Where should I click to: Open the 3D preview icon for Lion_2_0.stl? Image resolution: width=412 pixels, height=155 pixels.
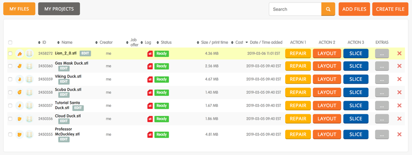coord(19,54)
